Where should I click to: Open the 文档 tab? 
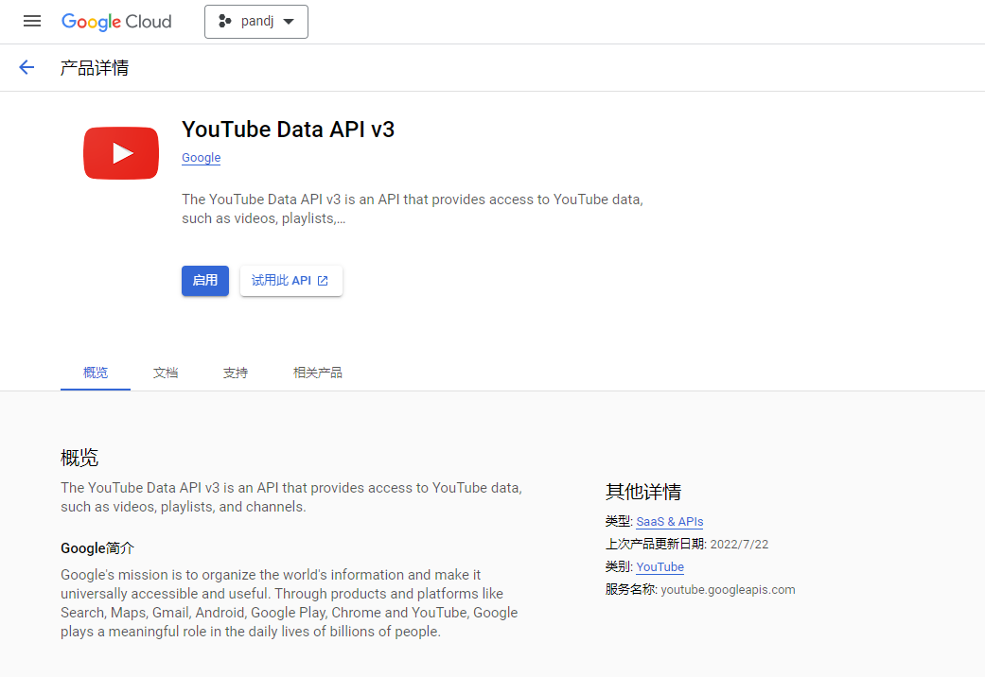point(166,373)
